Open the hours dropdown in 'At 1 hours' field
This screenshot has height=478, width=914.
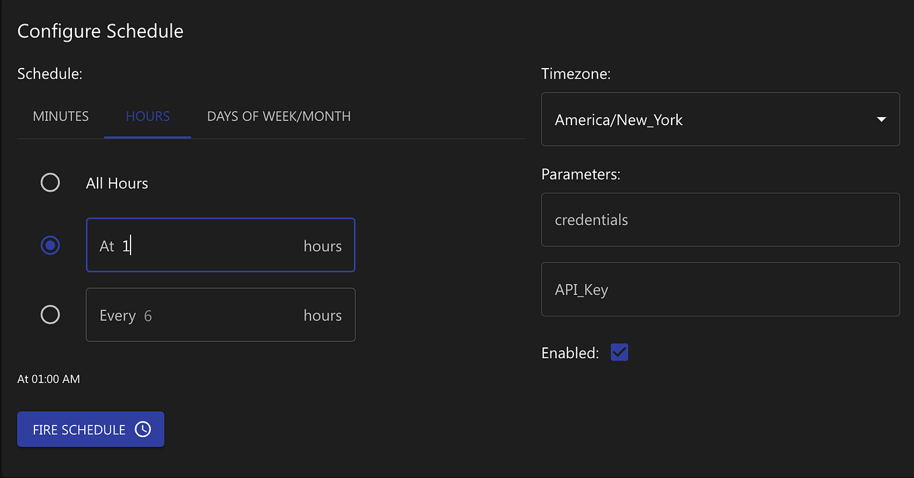322,245
